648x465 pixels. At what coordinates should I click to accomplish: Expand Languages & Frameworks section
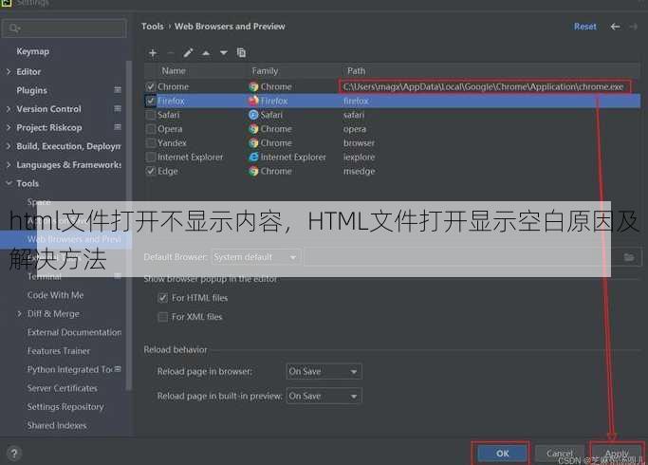point(9,164)
